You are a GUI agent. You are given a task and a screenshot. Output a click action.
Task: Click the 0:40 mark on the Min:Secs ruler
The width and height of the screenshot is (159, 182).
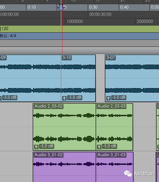tap(124, 7)
